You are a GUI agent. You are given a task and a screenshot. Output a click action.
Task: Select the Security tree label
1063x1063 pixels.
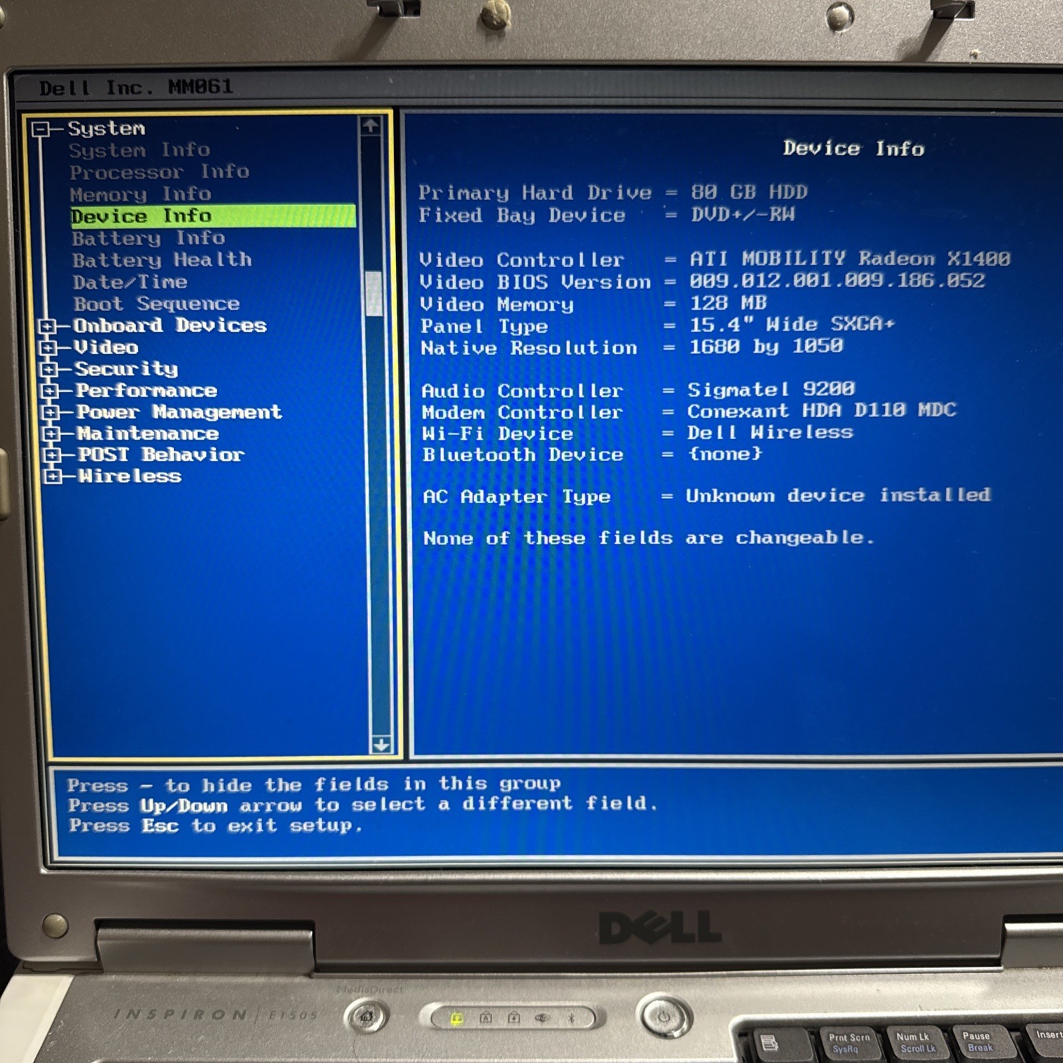(126, 369)
